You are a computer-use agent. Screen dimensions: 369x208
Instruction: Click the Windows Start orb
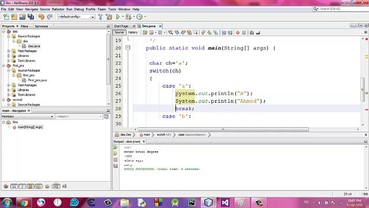pos(7,203)
